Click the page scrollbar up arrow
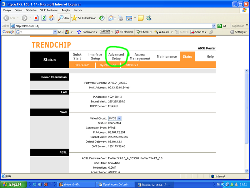The height and width of the screenshot is (188, 250). click(246, 71)
